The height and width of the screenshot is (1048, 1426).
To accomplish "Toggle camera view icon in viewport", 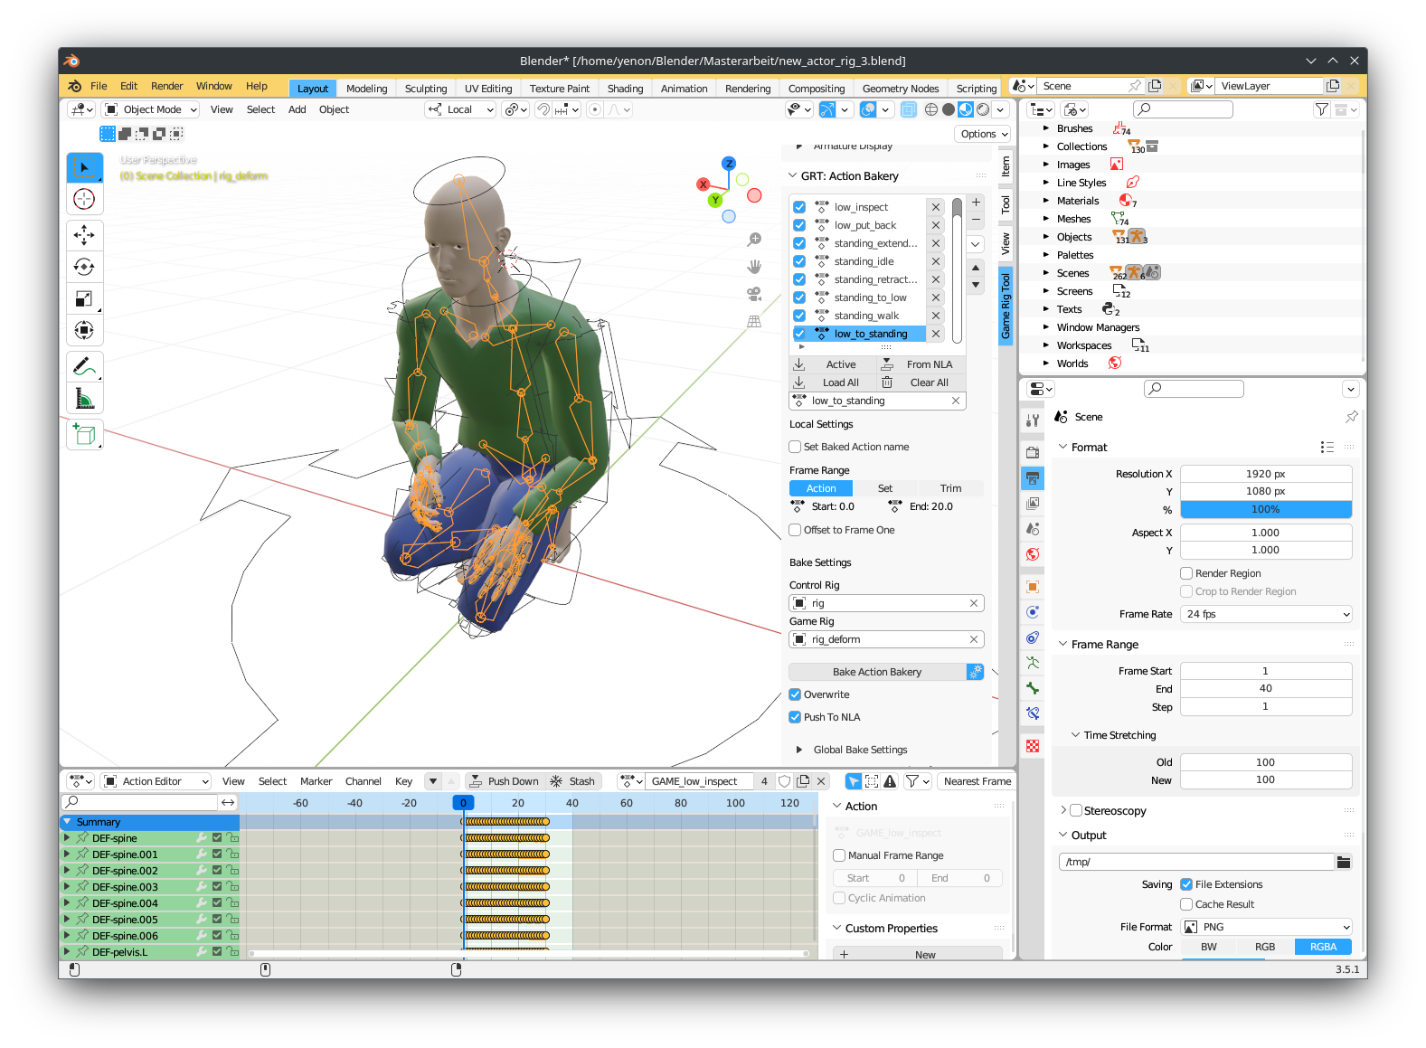I will tap(753, 294).
